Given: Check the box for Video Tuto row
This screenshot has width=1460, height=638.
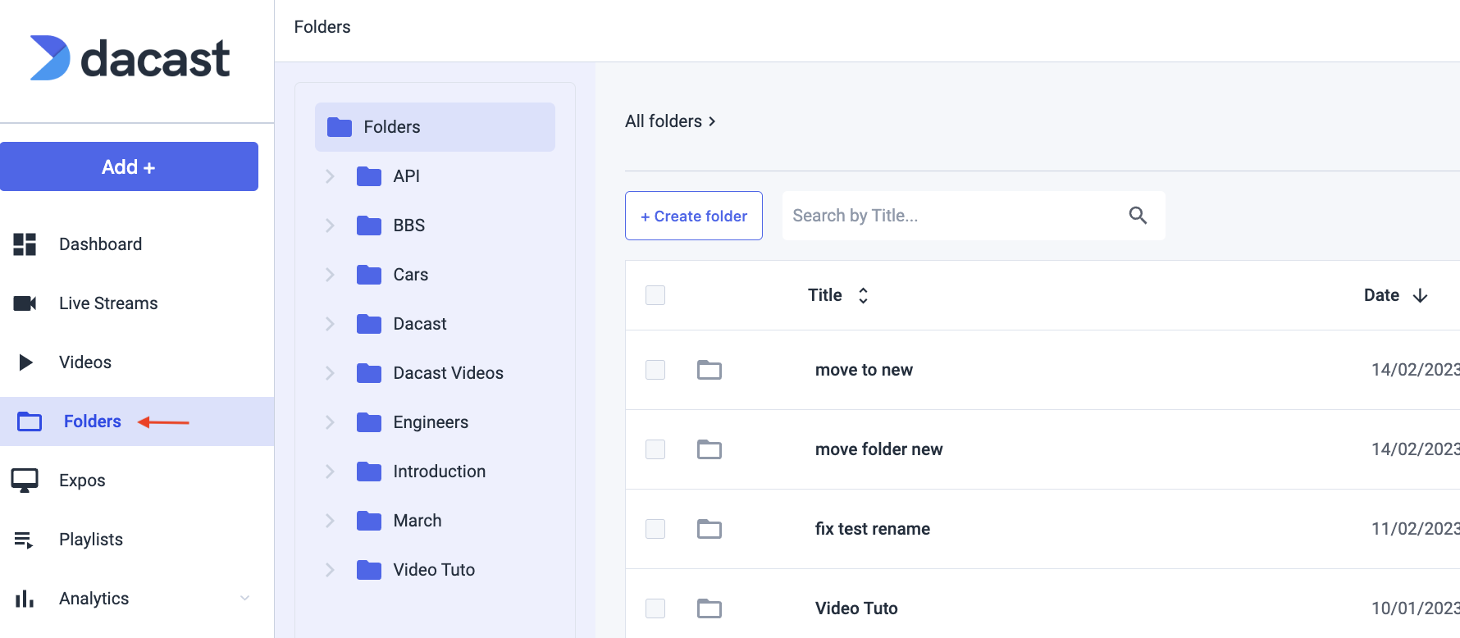Looking at the screenshot, I should pyautogui.click(x=655, y=608).
